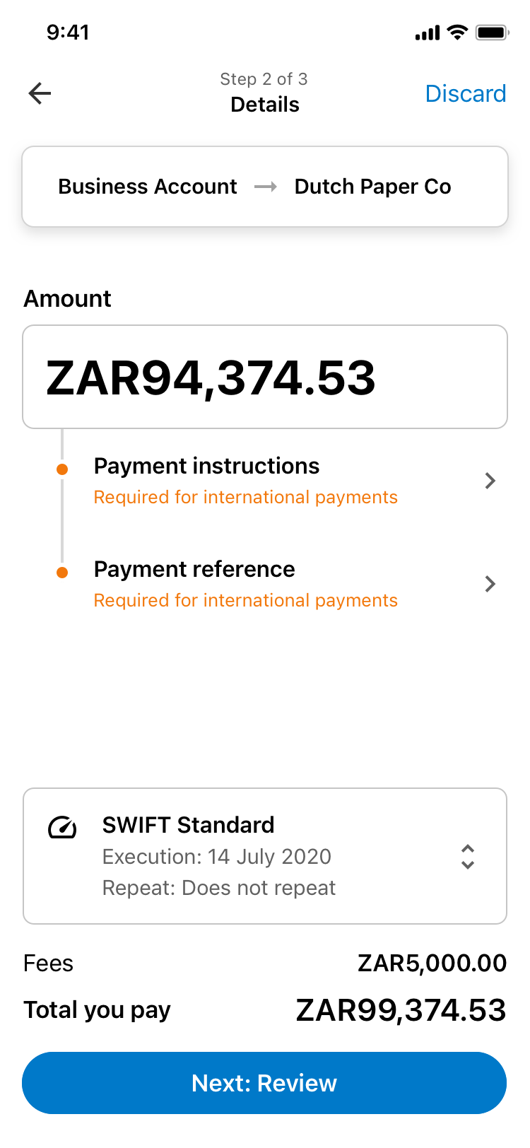Screen dimensions: 530x1148
Task: Open the Payment instructions chevron
Action: (x=490, y=481)
